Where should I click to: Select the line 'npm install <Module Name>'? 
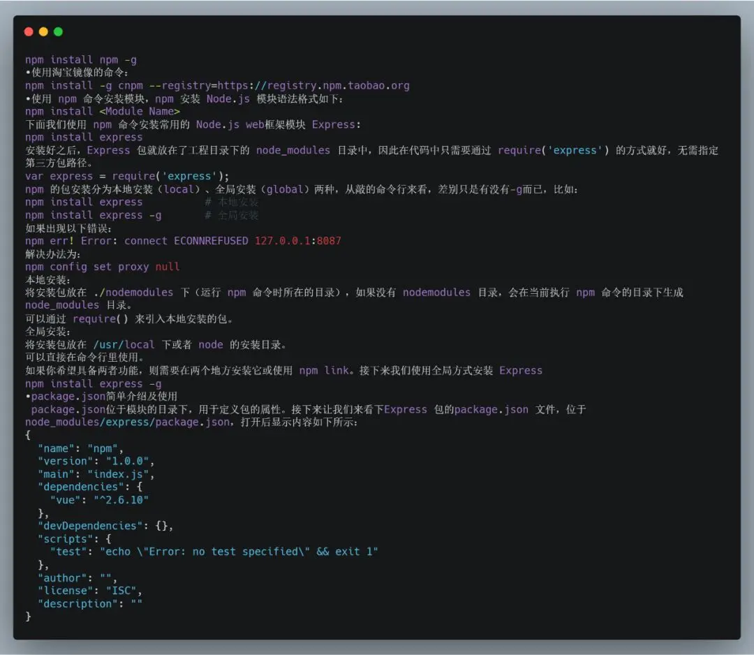pos(103,112)
